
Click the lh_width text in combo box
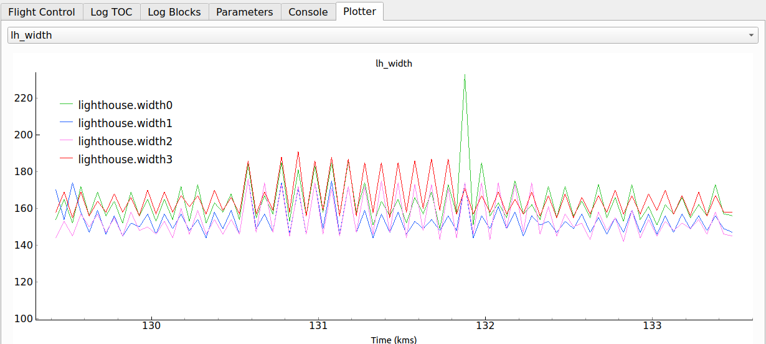(x=32, y=36)
